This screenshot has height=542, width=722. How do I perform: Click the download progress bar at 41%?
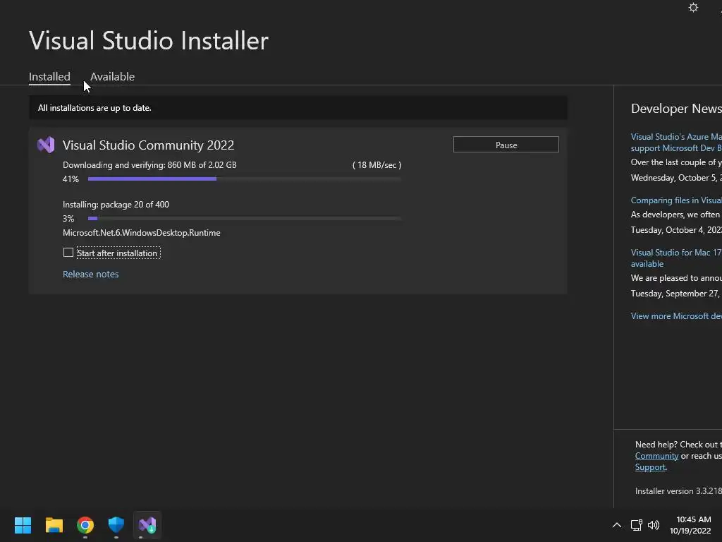(x=245, y=179)
